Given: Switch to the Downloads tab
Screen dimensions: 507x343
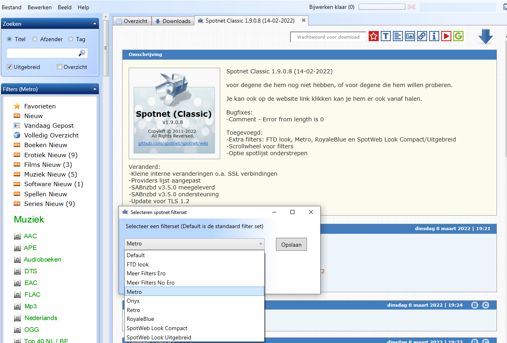Looking at the screenshot, I should [173, 21].
